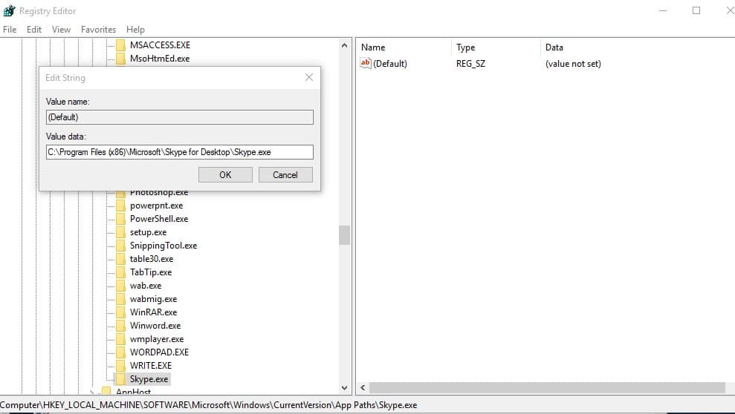This screenshot has height=414, width=735.
Task: Select the Skype.exe folder icon
Action: (x=120, y=379)
